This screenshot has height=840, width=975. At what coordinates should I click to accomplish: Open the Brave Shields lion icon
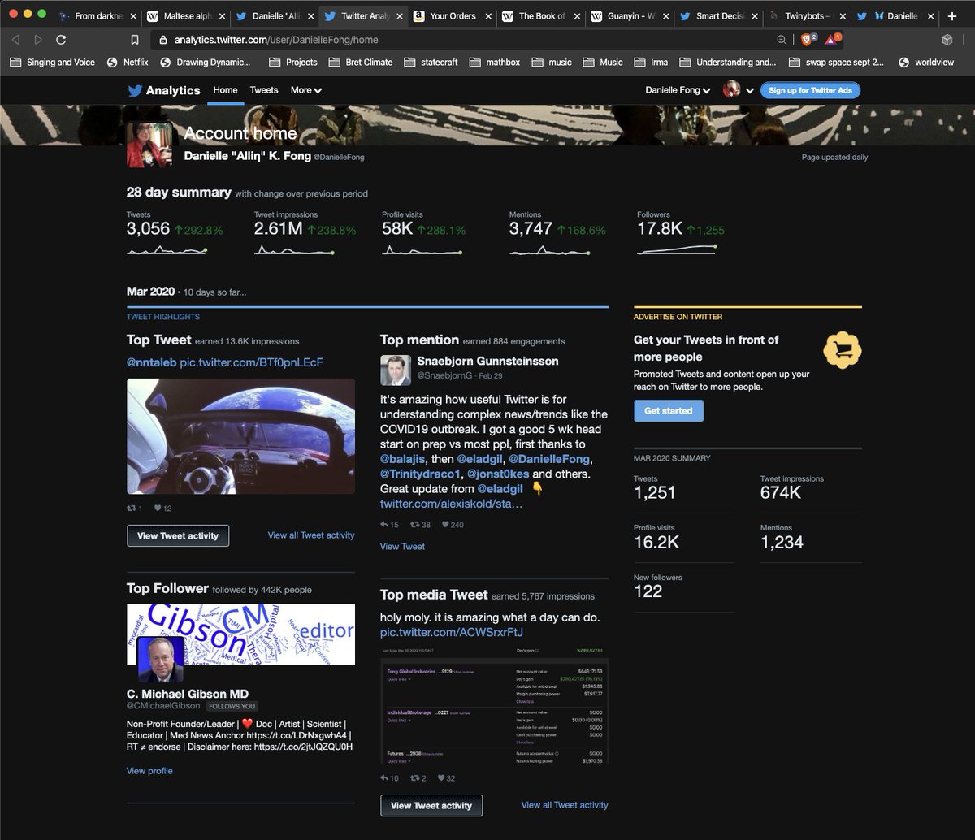808,39
